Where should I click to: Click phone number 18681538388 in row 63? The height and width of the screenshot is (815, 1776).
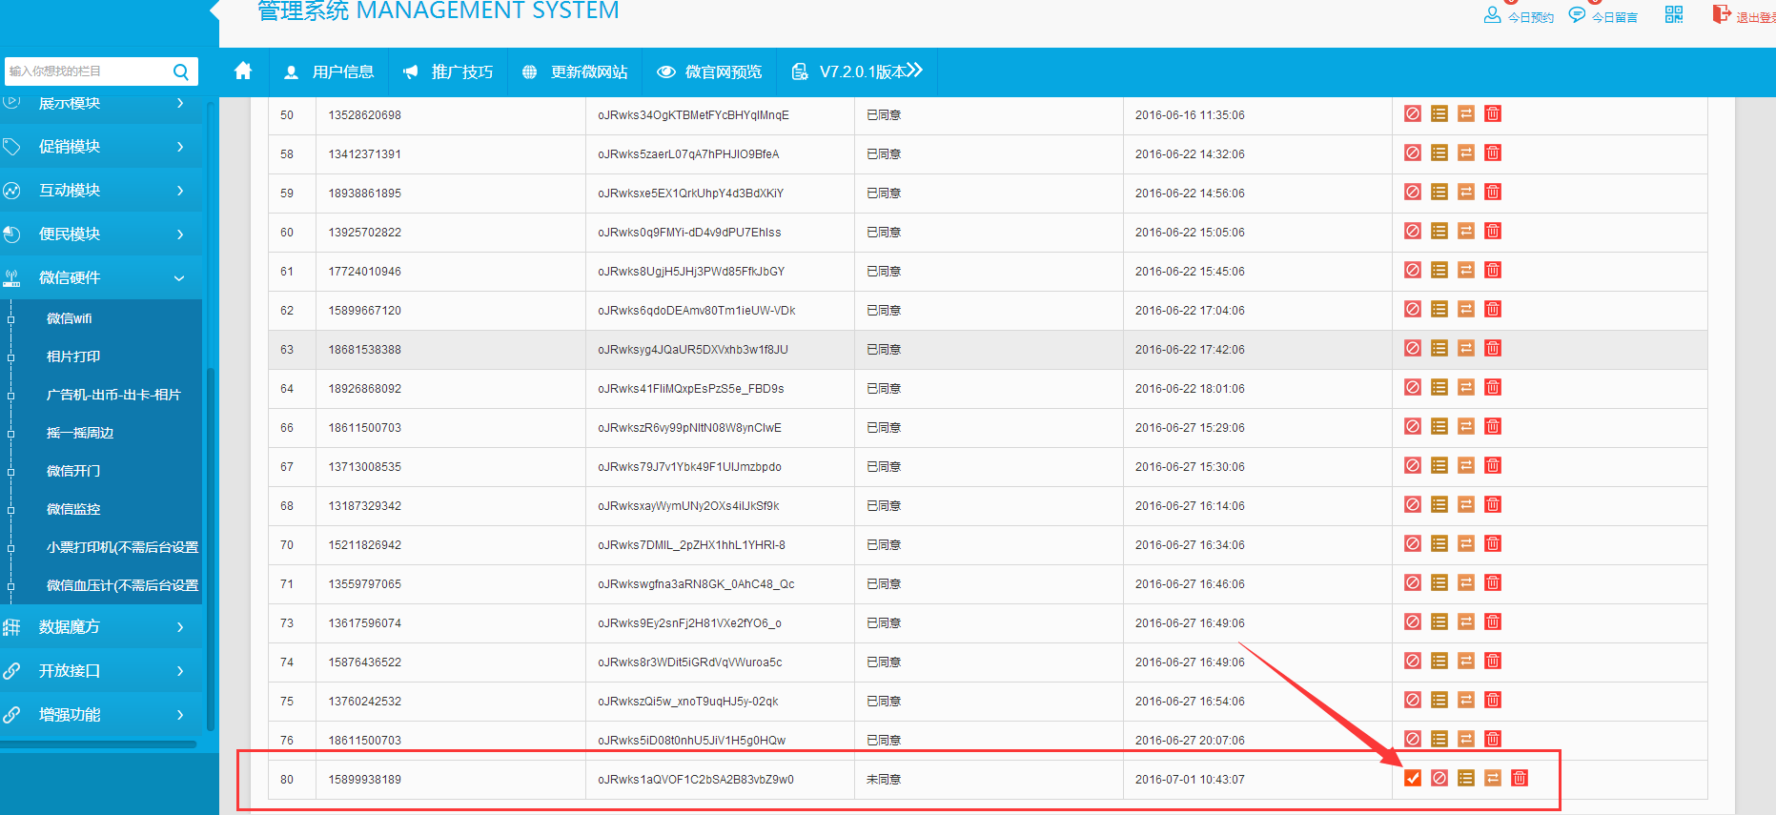click(x=365, y=350)
